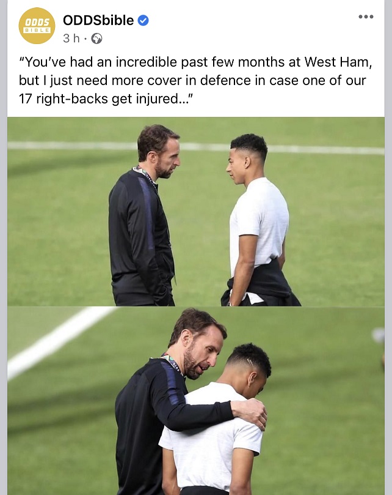Click the globe public audience icon

click(96, 39)
